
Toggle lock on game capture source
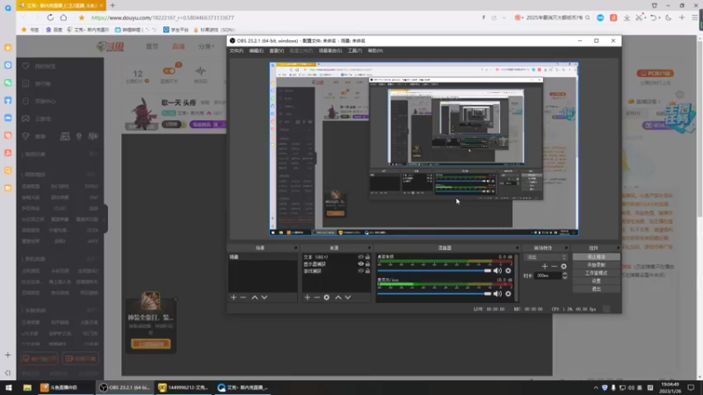pyautogui.click(x=367, y=271)
